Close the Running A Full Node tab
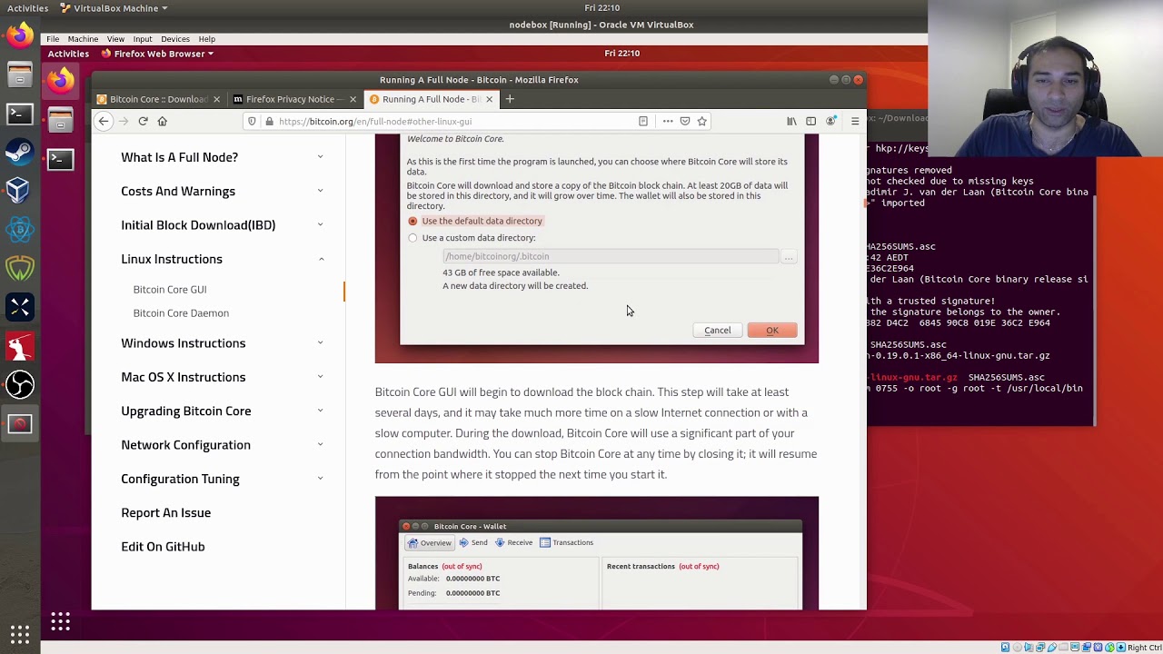This screenshot has height=654, width=1163. 489,99
